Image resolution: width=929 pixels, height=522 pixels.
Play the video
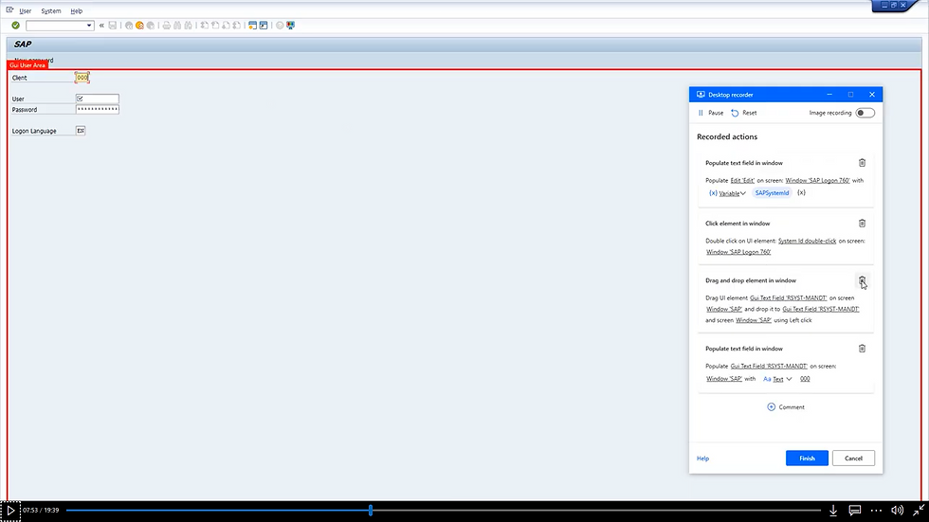(x=10, y=511)
